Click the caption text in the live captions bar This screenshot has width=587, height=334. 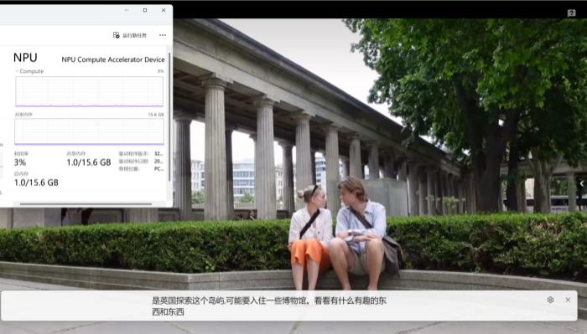tap(269, 306)
